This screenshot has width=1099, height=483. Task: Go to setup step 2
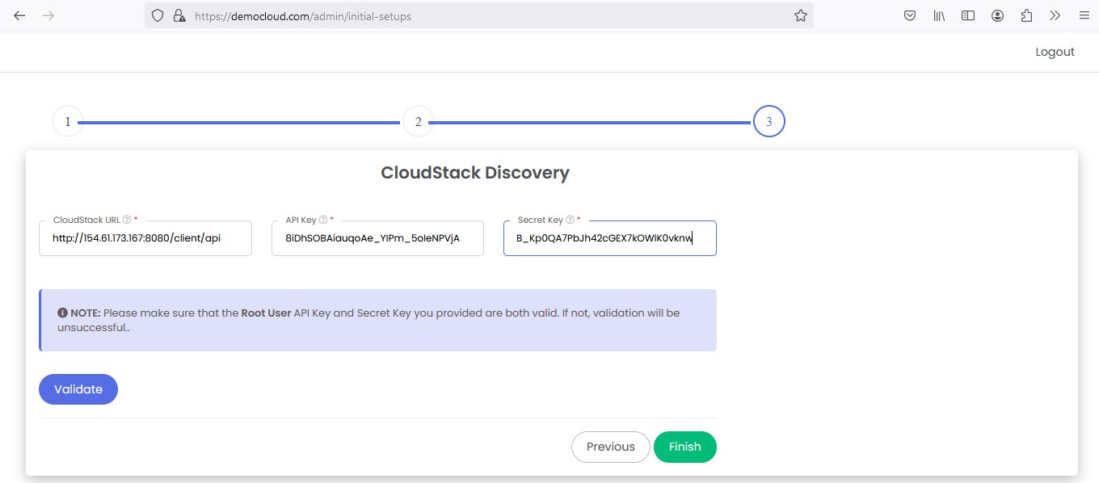pos(419,122)
